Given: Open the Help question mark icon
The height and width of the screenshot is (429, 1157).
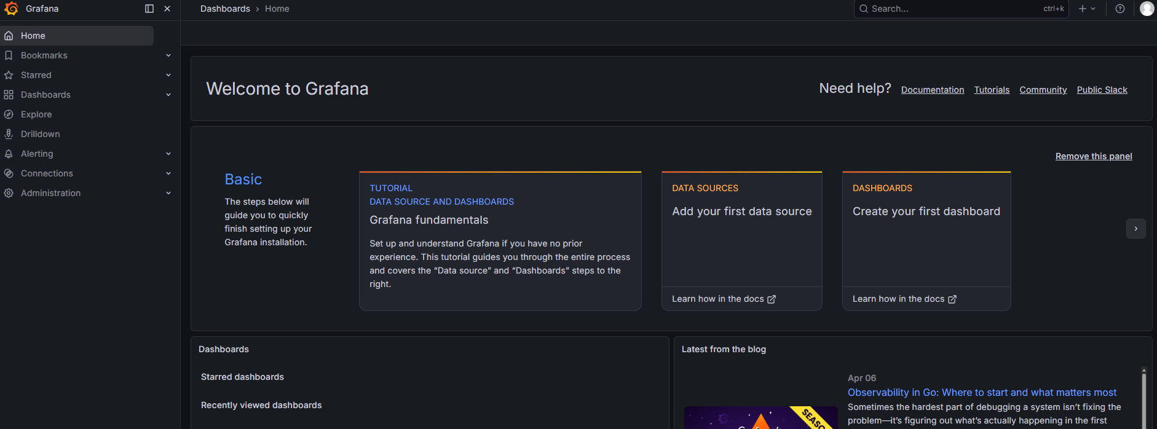Looking at the screenshot, I should click(1120, 9).
